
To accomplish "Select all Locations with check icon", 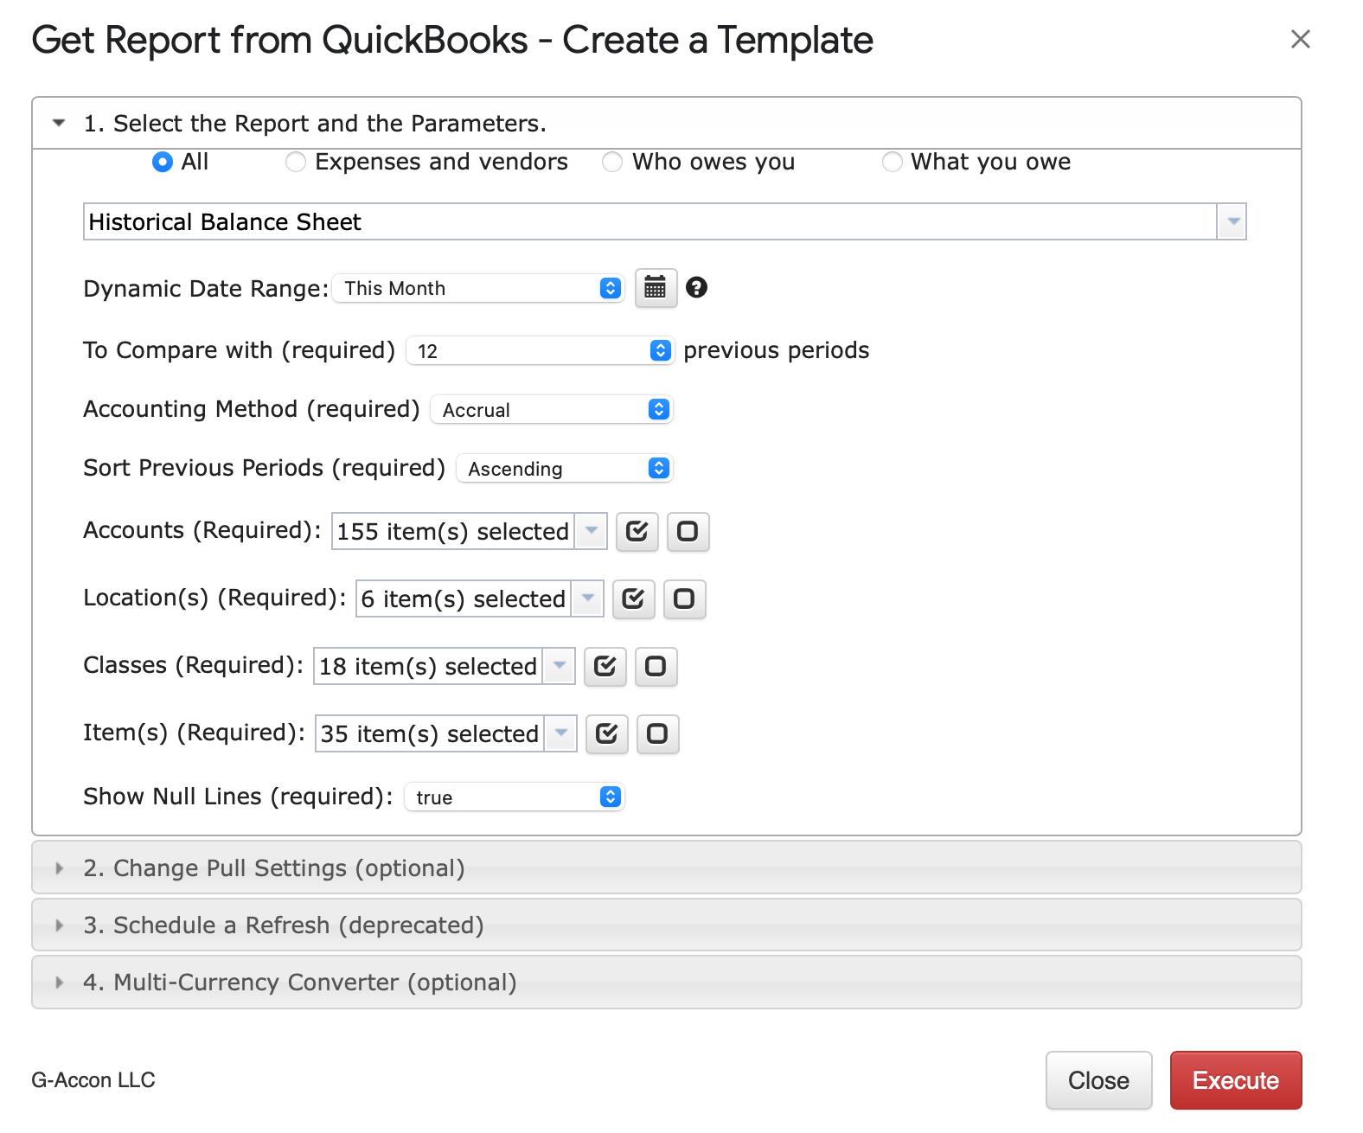I will (634, 599).
